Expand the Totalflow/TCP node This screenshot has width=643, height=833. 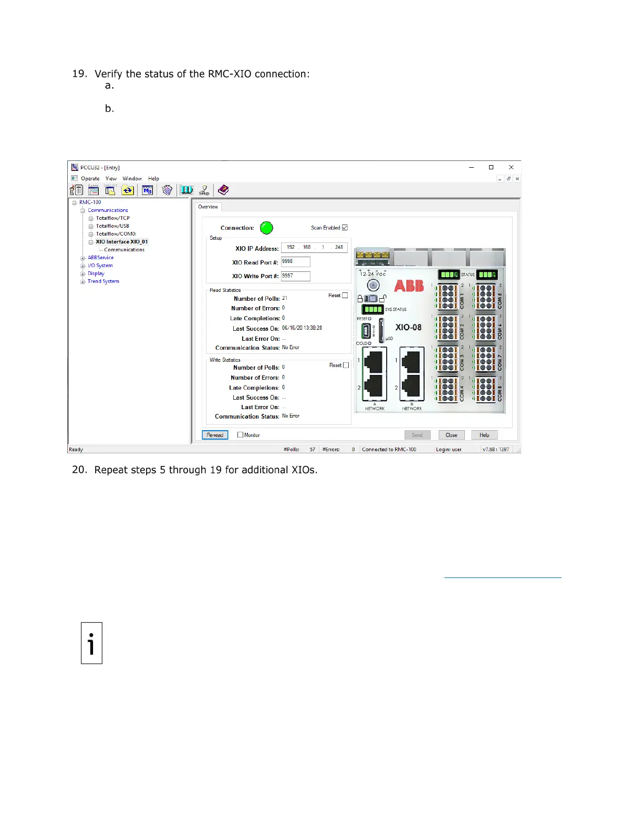[x=91, y=218]
